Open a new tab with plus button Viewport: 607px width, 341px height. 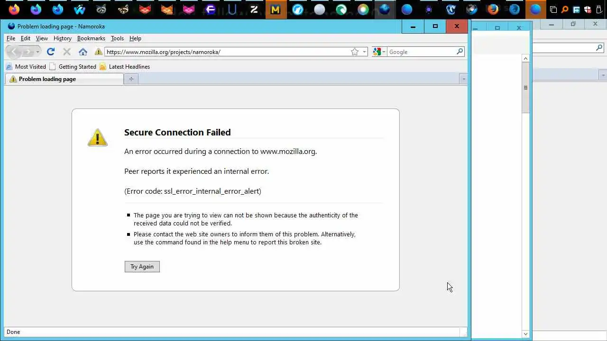pyautogui.click(x=131, y=79)
